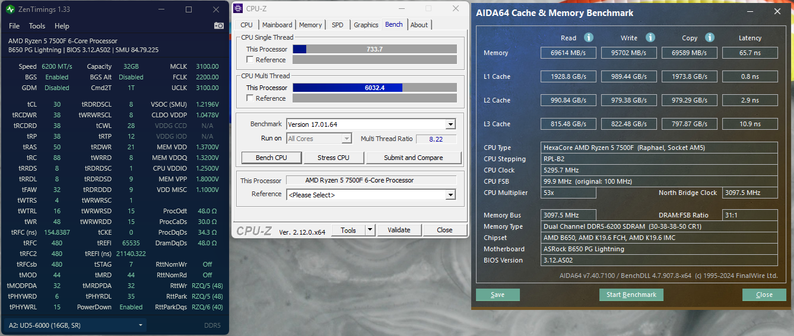
Task: Click the Bench CPU button
Action: pos(271,158)
